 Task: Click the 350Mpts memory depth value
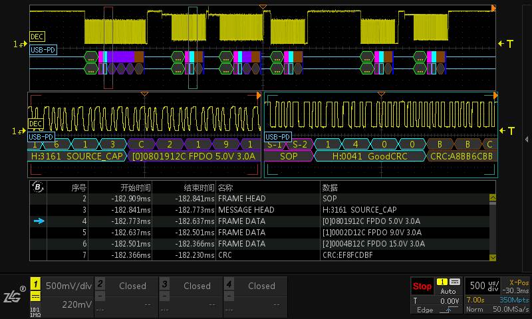(x=514, y=300)
